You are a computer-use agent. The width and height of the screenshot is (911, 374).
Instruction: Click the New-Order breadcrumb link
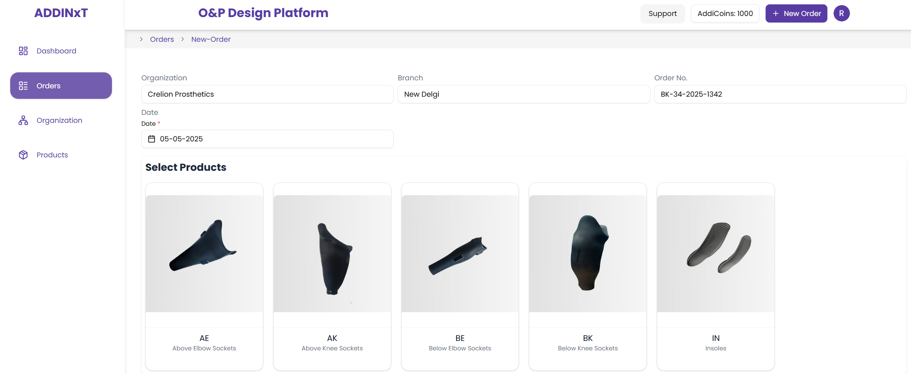211,39
